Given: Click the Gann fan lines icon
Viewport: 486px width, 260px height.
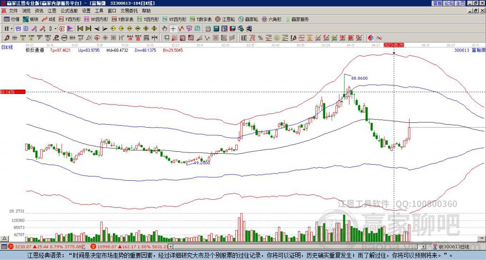Looking at the screenshot, I should 175,38.
